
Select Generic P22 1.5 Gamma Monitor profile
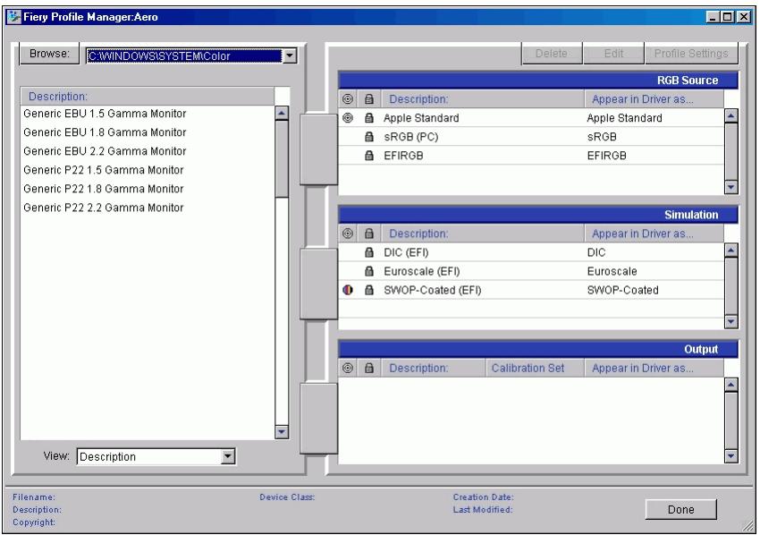click(x=103, y=170)
